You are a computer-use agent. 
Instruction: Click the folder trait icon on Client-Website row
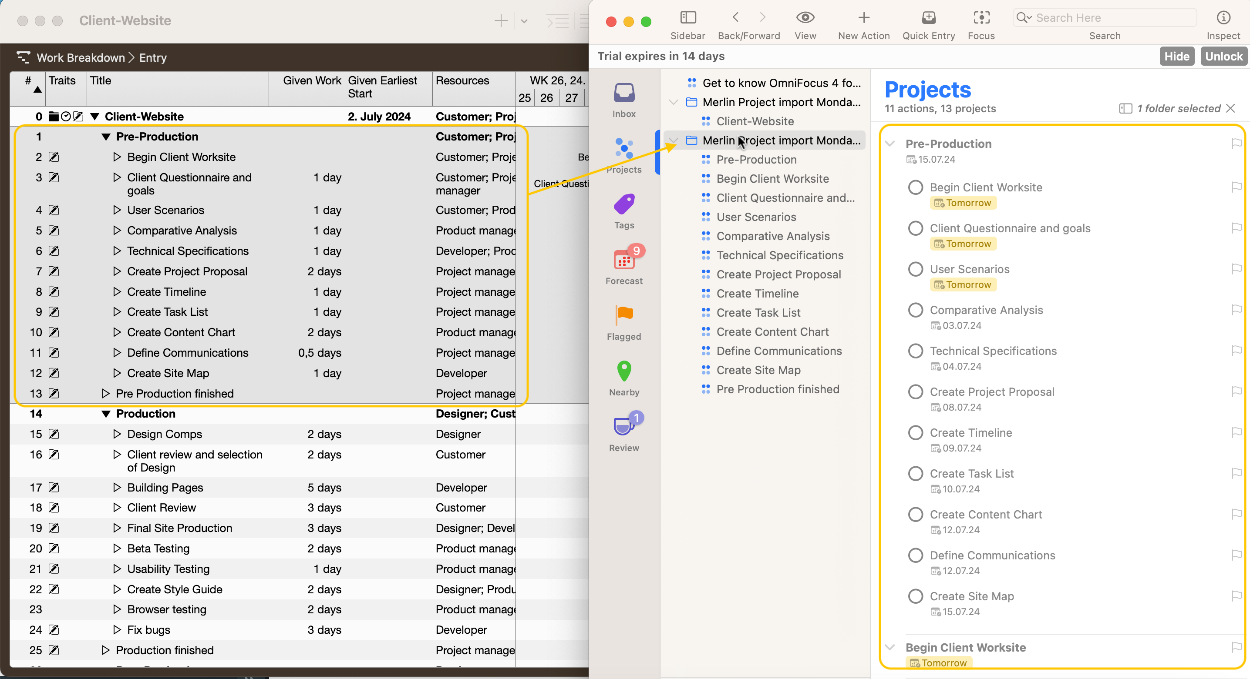click(x=54, y=116)
